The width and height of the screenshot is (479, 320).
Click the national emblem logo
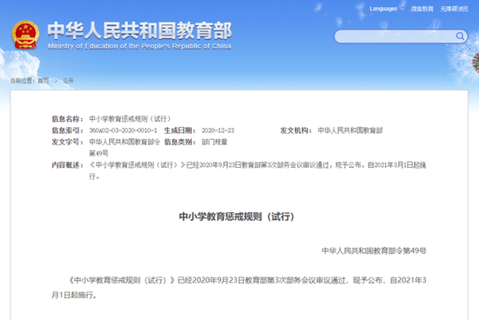coord(25,35)
